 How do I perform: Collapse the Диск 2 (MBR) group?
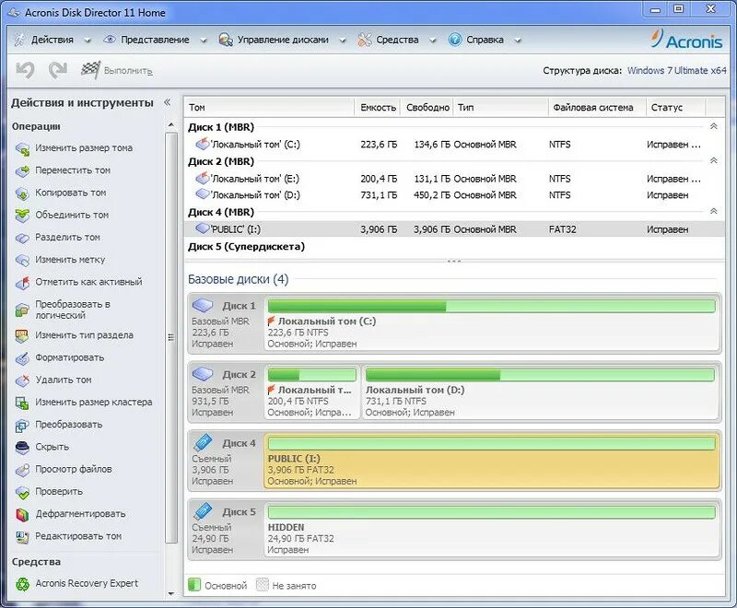(x=713, y=160)
